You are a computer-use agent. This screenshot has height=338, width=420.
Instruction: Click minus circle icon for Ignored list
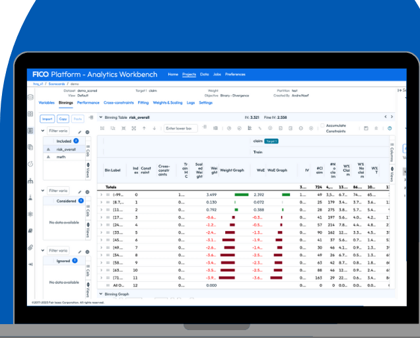pos(87,252)
